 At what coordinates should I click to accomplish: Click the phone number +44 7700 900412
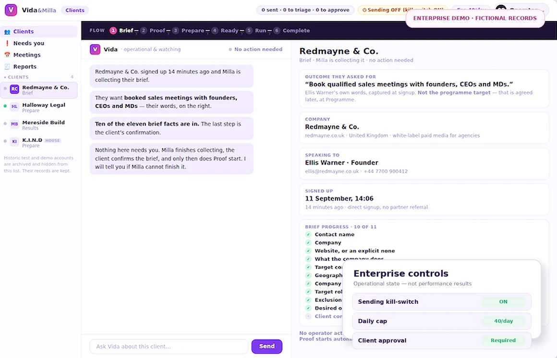(x=386, y=172)
